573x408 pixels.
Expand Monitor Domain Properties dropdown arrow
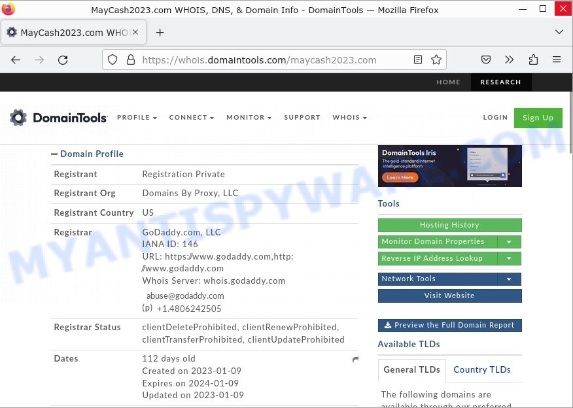(x=509, y=242)
